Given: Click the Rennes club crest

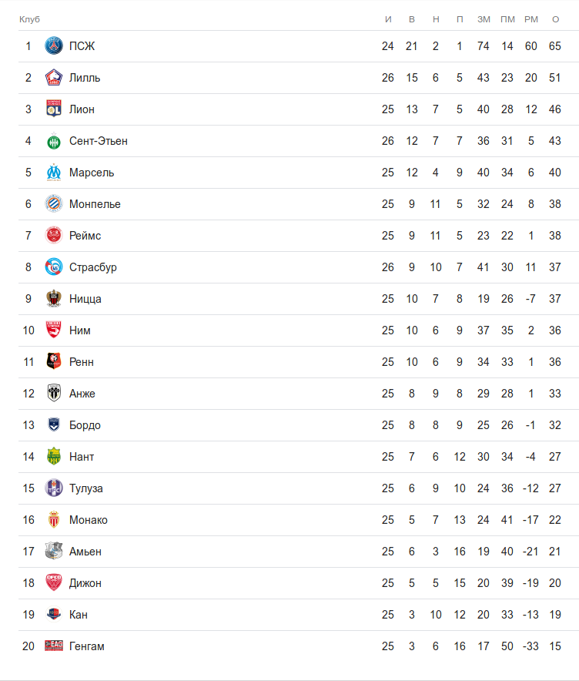Looking at the screenshot, I should tap(53, 362).
